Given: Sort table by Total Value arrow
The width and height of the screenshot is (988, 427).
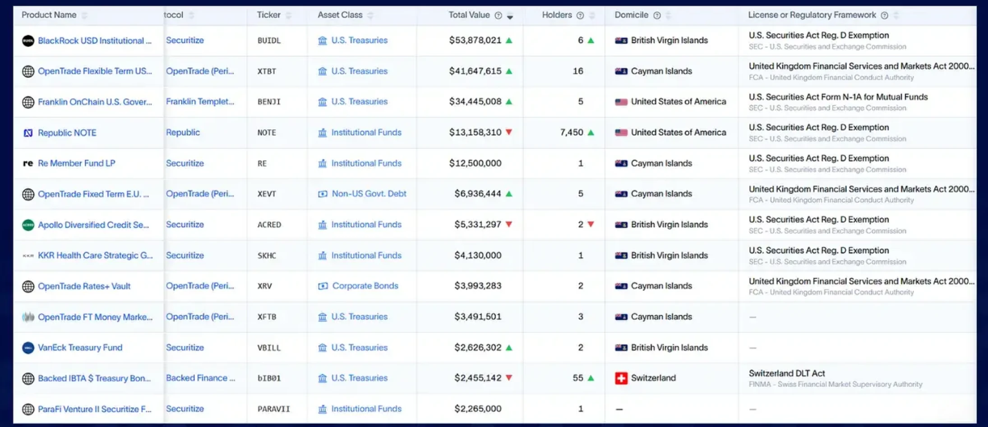Looking at the screenshot, I should click(510, 16).
